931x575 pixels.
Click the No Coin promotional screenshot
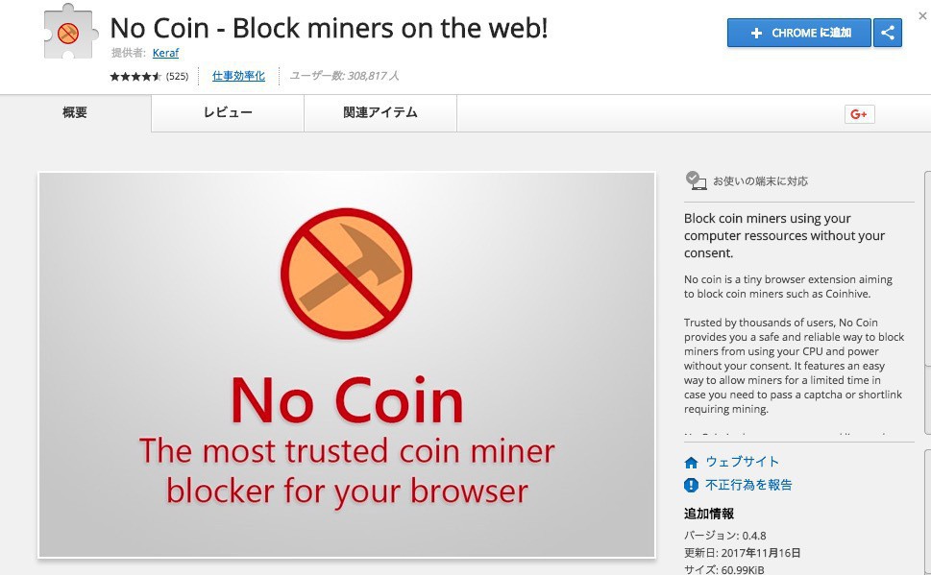pyautogui.click(x=347, y=365)
